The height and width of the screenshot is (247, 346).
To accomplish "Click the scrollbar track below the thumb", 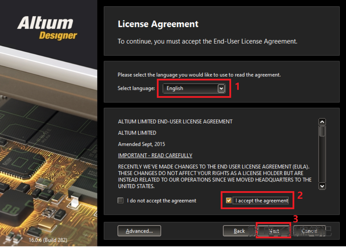I will (322, 159).
